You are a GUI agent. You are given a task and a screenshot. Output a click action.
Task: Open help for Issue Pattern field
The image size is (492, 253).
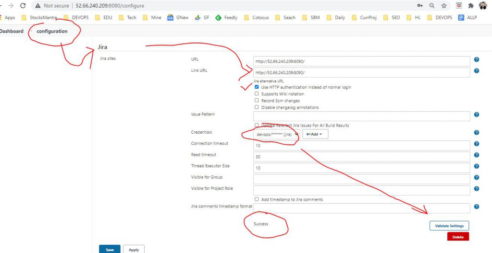pyautogui.click(x=476, y=115)
